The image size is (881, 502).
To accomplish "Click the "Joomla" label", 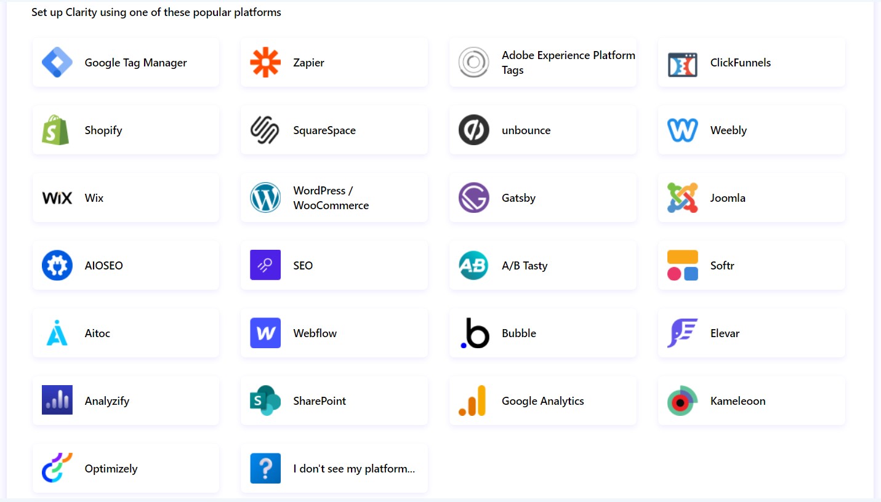I will [728, 198].
